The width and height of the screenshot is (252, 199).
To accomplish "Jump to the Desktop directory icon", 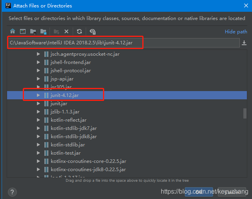I will 23,31.
